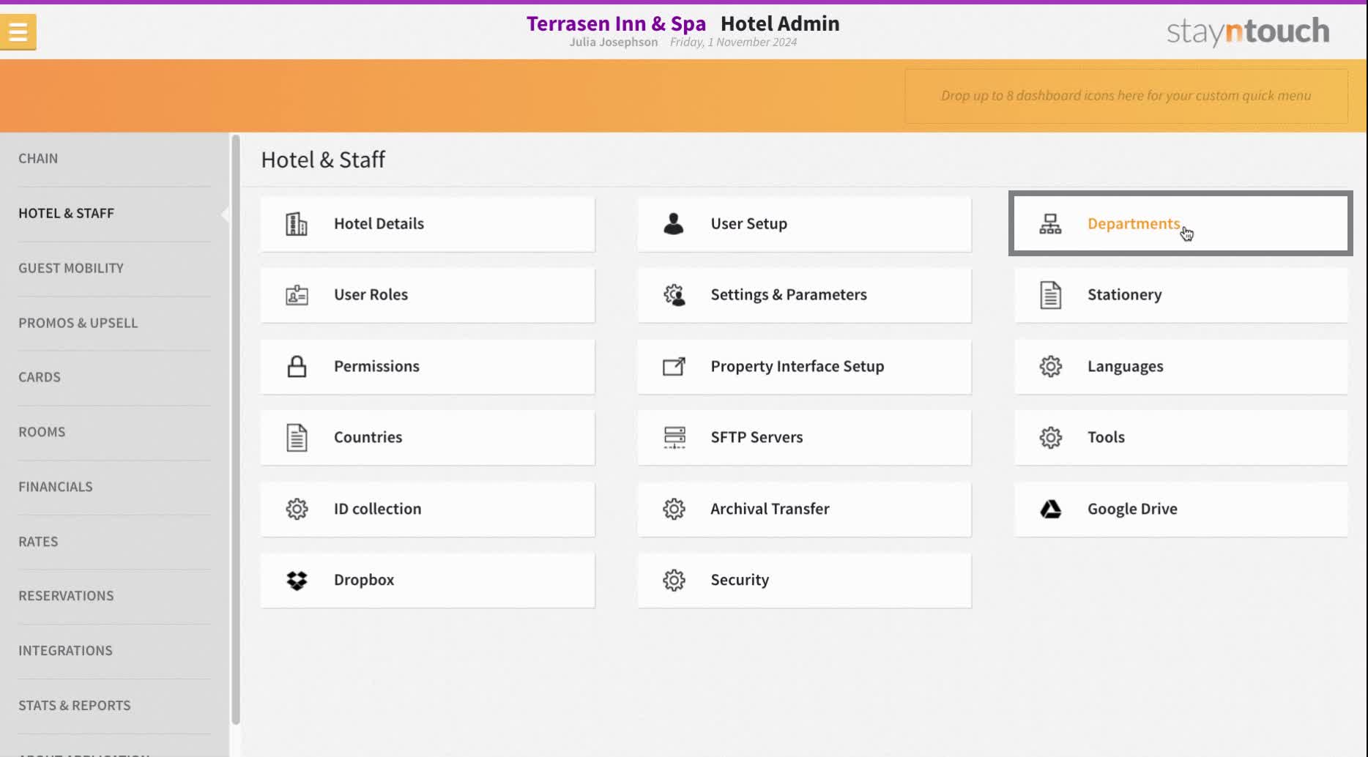Click the Property Interface Setup external-link icon
The width and height of the screenshot is (1368, 757).
coord(674,366)
